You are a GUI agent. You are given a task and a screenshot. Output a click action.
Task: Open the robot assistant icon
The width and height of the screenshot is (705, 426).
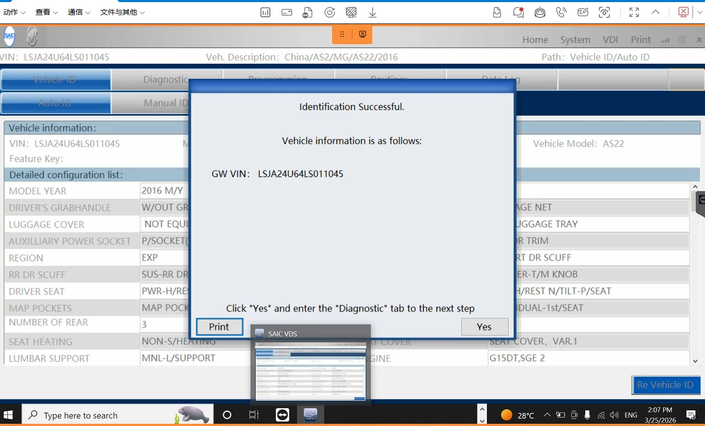point(540,12)
